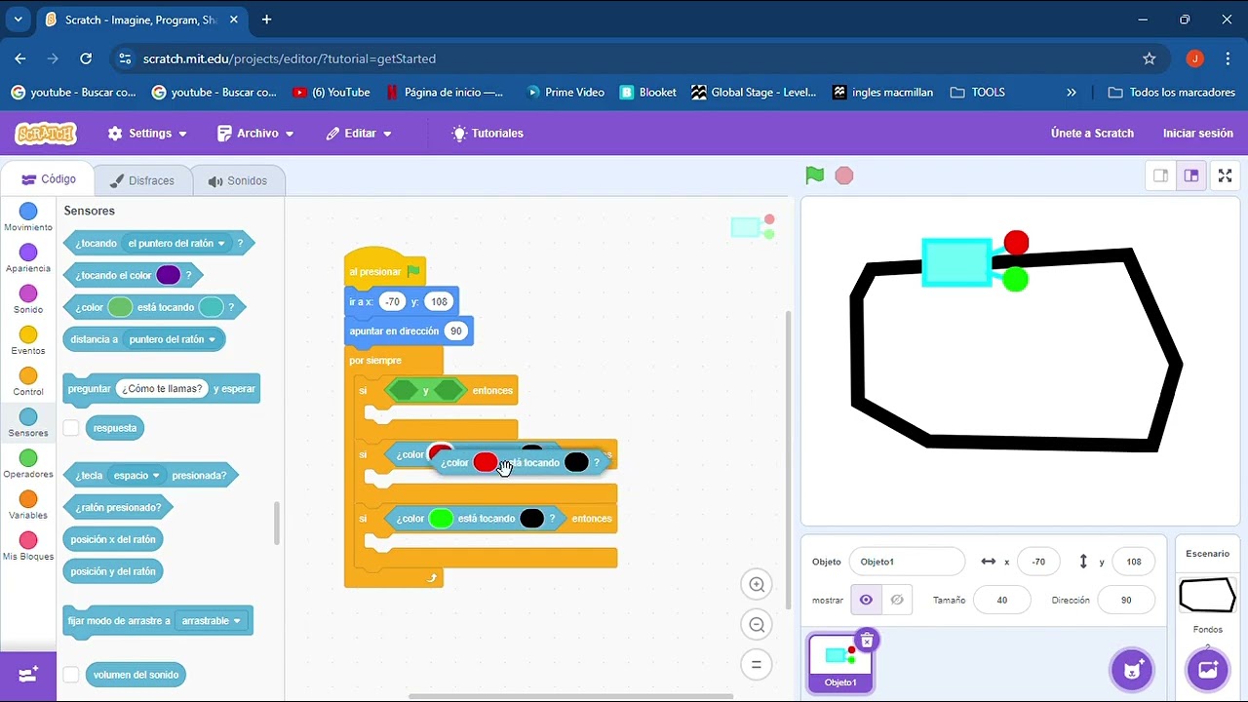This screenshot has width=1248, height=702.
Task: Click the sprite x position field
Action: tap(1038, 562)
